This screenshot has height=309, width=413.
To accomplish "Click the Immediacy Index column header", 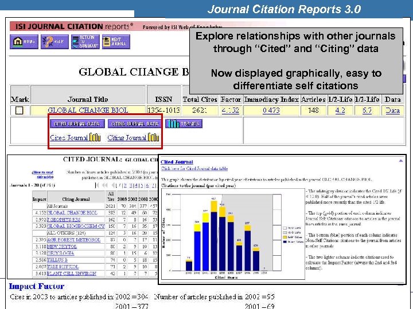I will (271, 100).
